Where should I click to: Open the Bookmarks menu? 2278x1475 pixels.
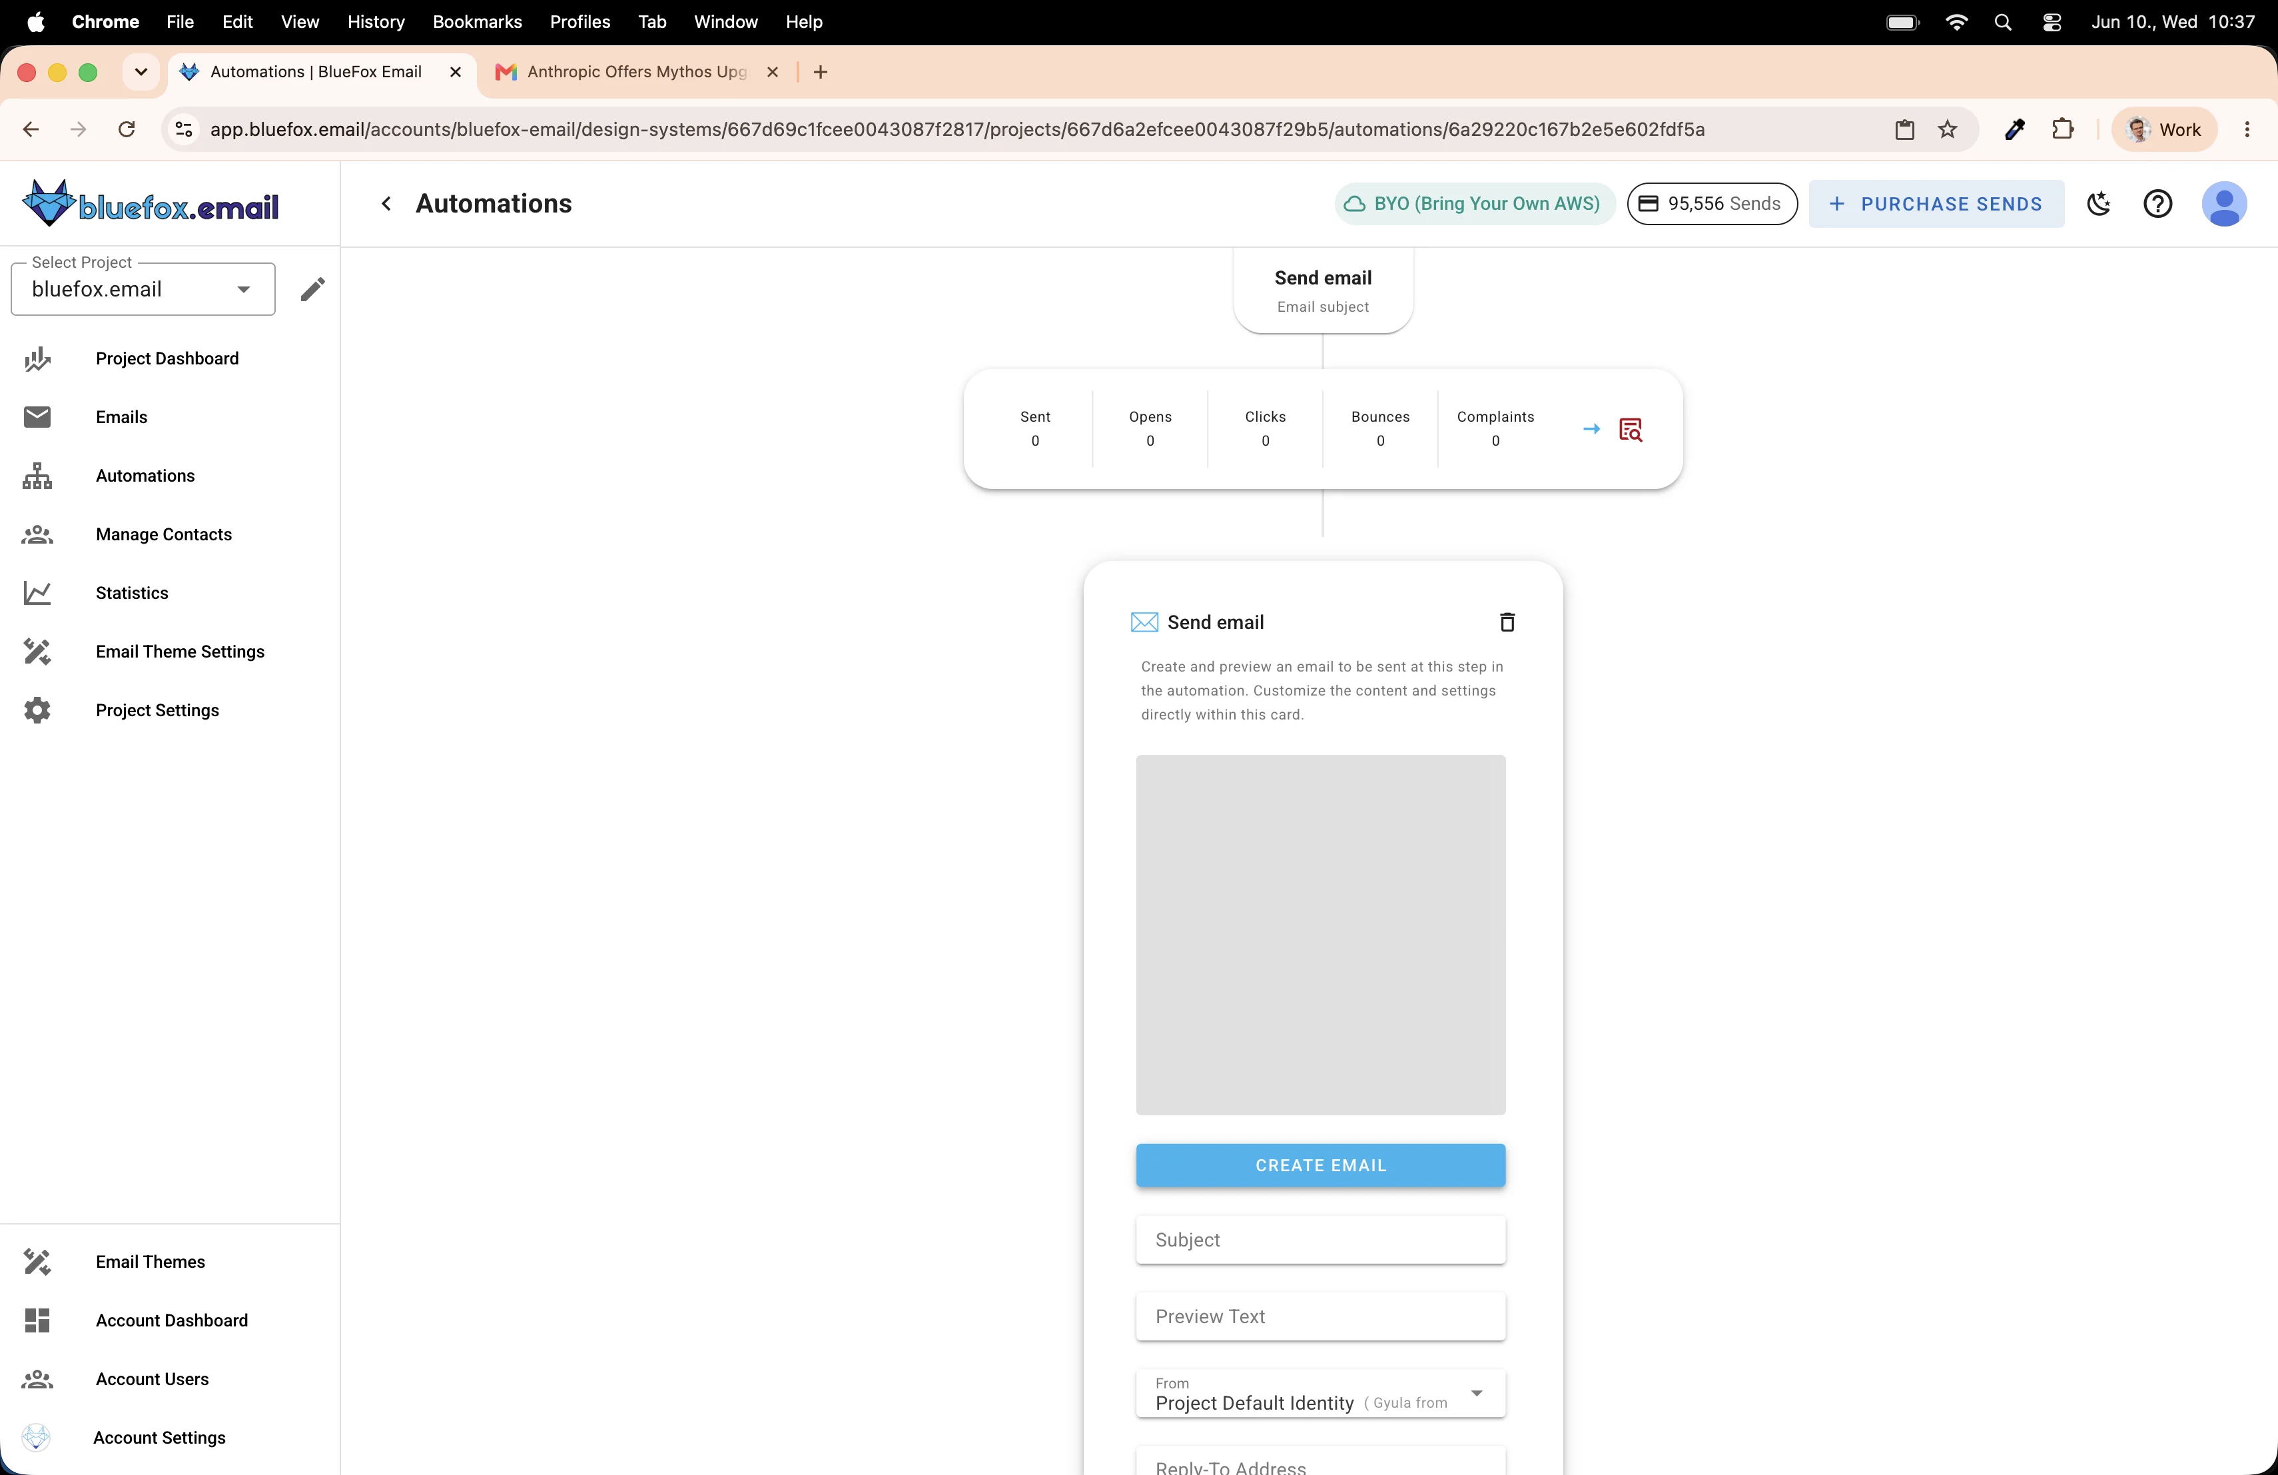coord(477,22)
